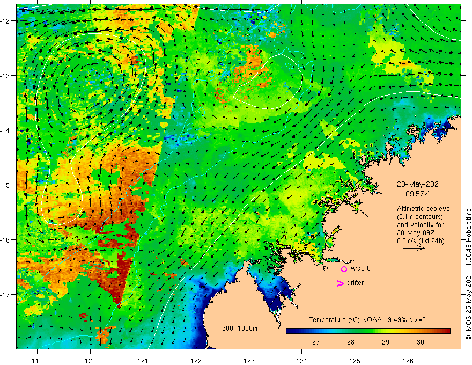Click the "200 1000m" bathymetry label

240,328
